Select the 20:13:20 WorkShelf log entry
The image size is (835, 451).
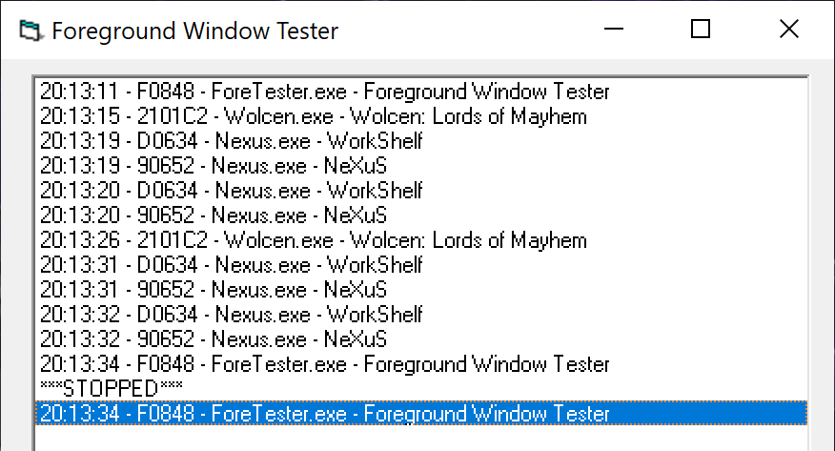tap(231, 192)
